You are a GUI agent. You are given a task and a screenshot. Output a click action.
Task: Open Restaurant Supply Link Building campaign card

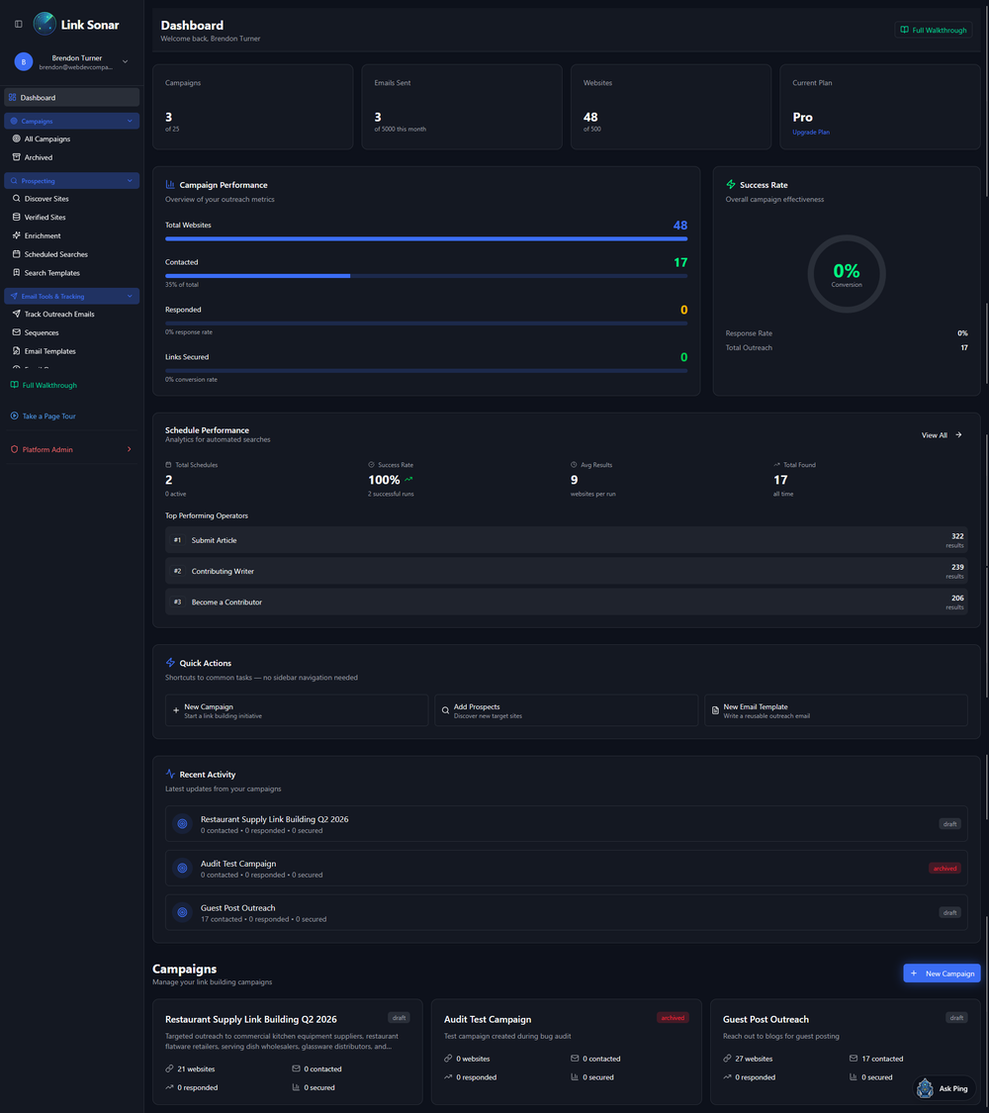pyautogui.click(x=288, y=1052)
